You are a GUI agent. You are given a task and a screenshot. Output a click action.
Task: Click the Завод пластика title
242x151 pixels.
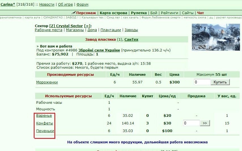(x=101, y=39)
